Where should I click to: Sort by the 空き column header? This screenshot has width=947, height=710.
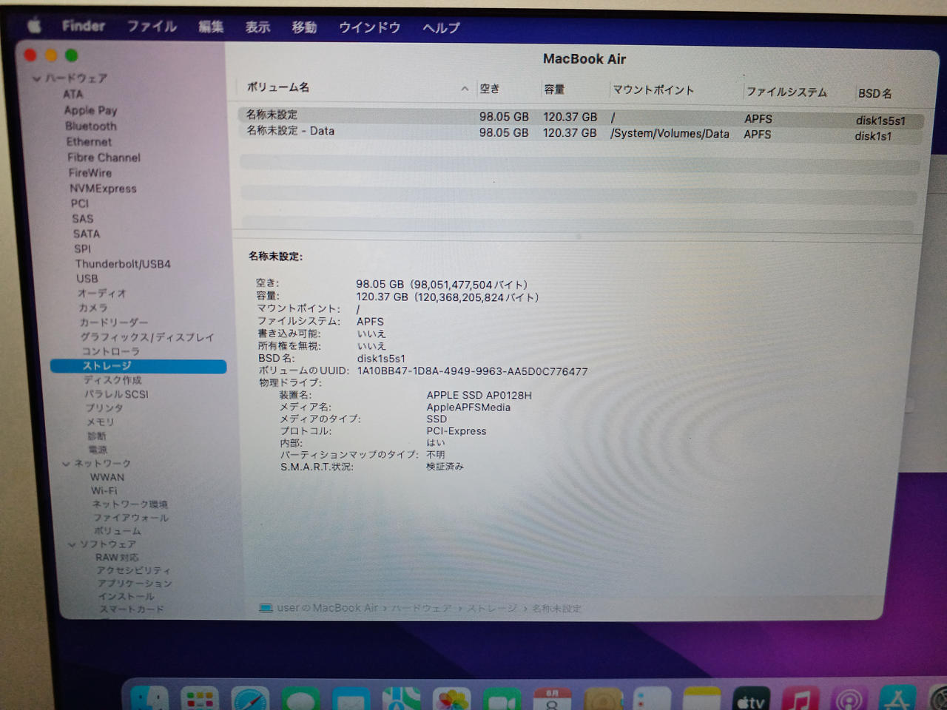tap(490, 89)
